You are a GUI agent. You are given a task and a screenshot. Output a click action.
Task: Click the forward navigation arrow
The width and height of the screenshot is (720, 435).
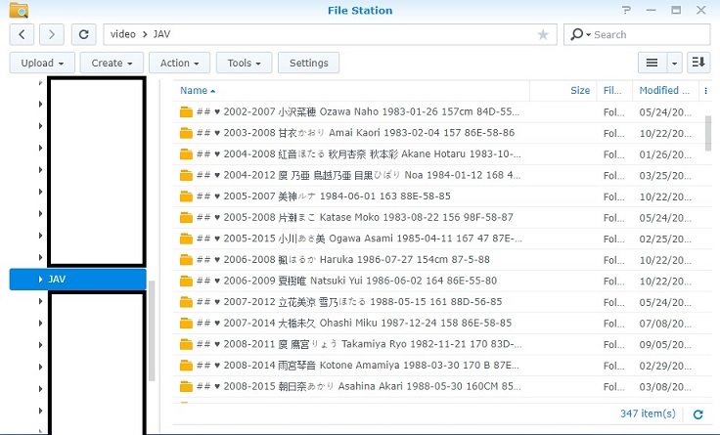click(x=53, y=34)
